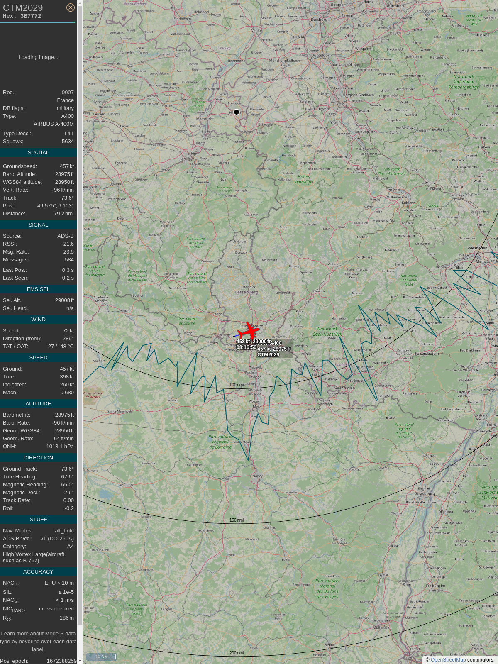The image size is (498, 664).
Task: Click the Hex 3B7772 identifier
Action: pyautogui.click(x=22, y=16)
